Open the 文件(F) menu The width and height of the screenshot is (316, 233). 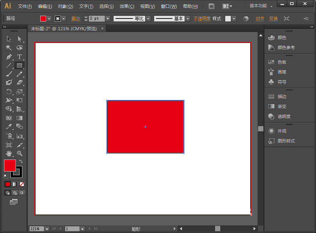(25, 6)
